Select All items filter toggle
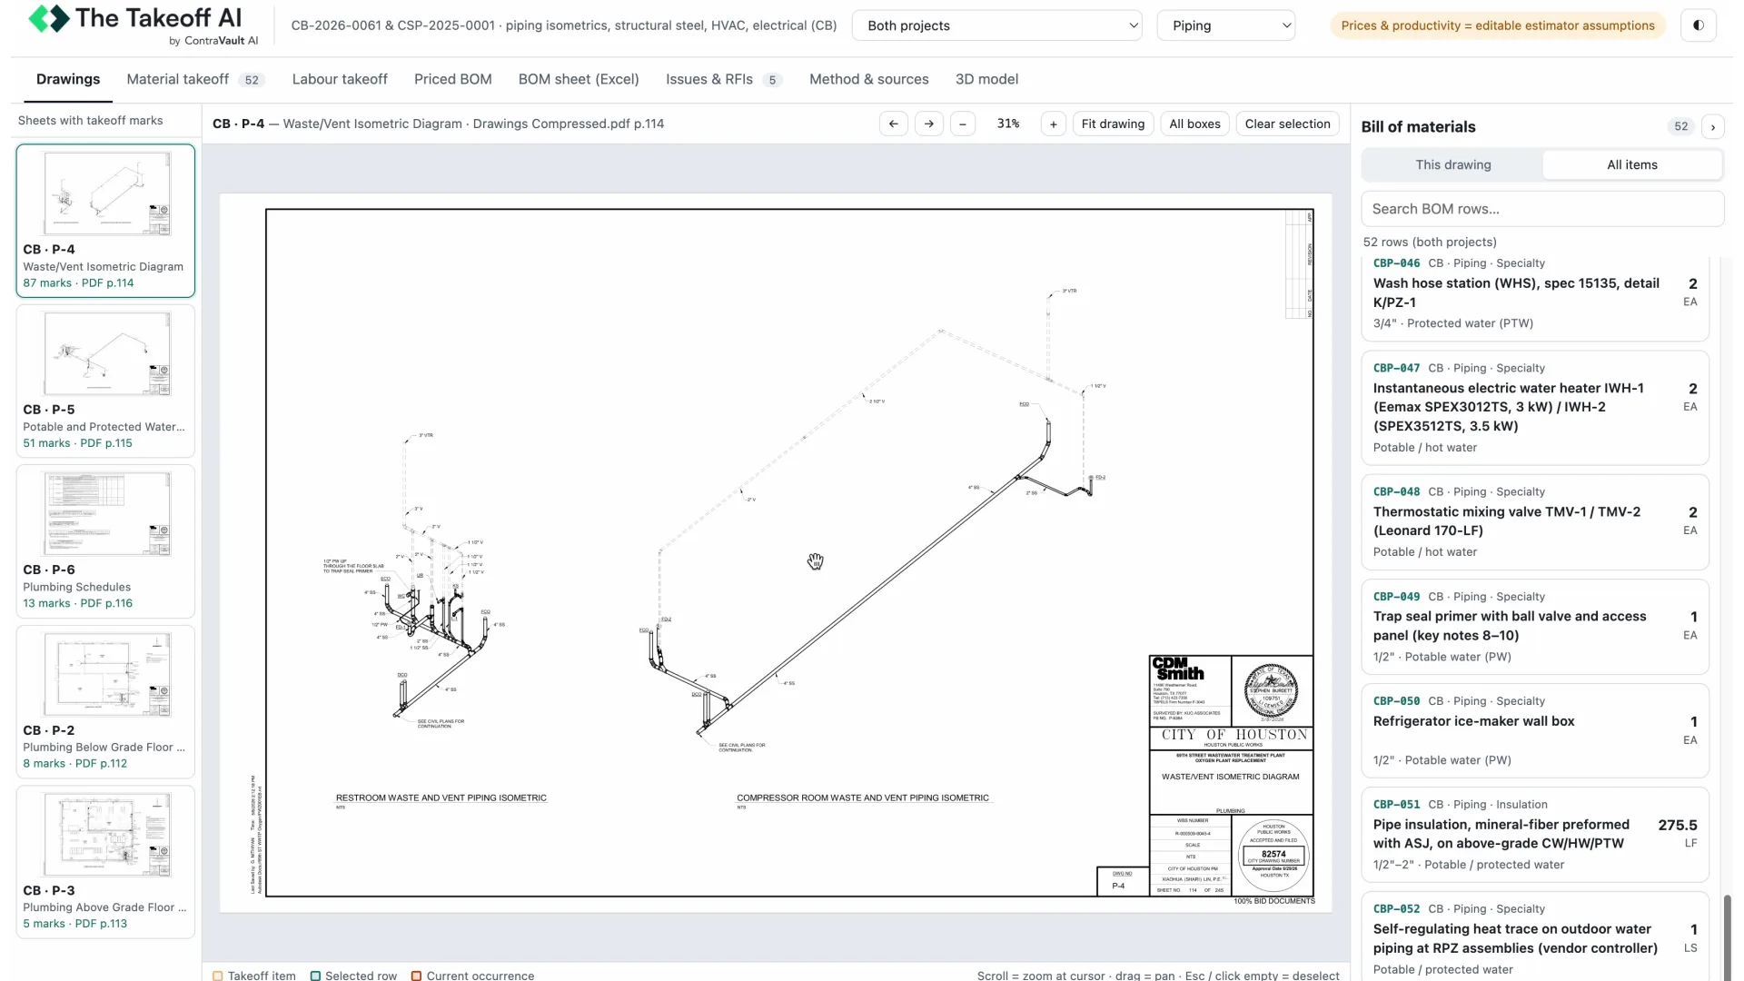The image size is (1744, 981). point(1632,165)
